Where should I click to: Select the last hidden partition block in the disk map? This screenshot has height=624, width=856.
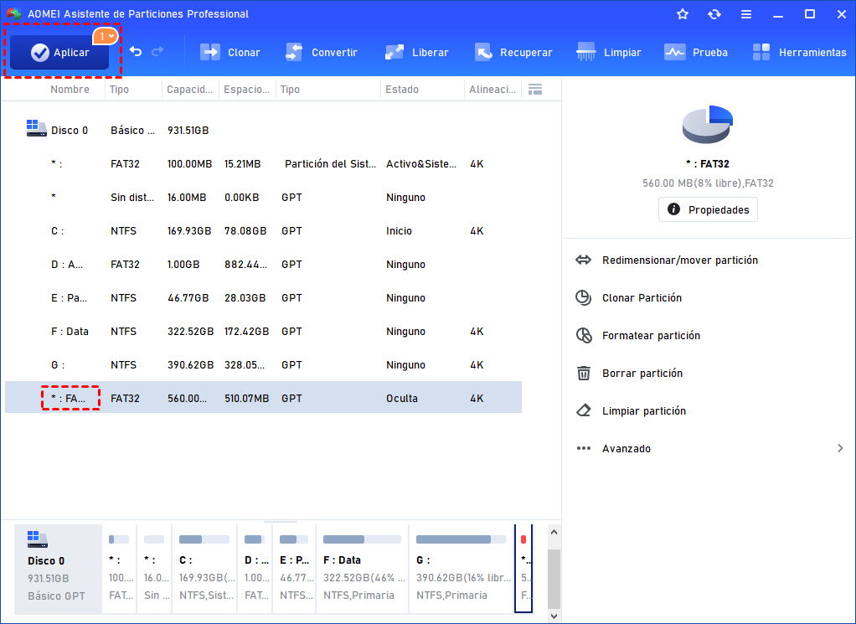coord(523,569)
